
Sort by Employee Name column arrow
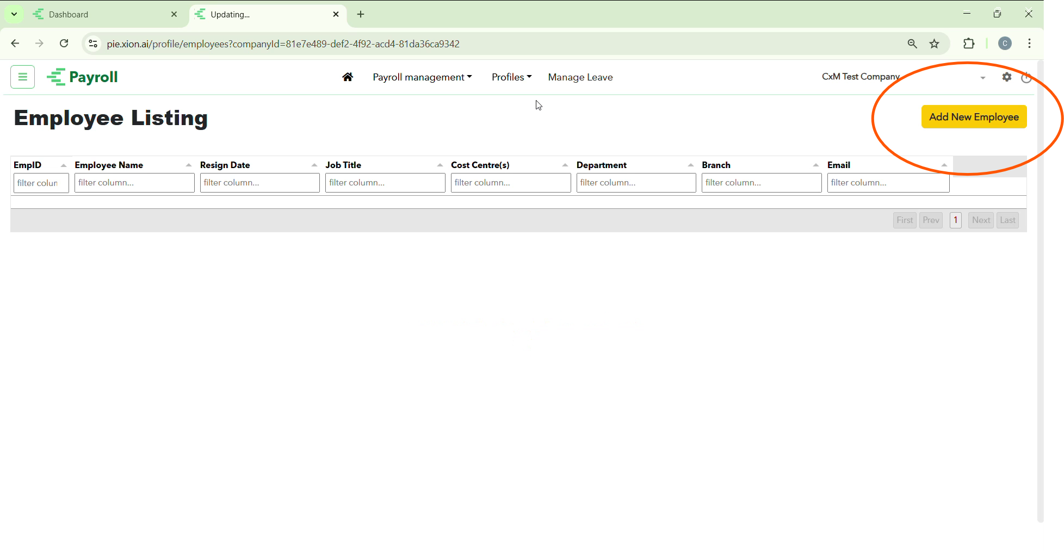(x=189, y=165)
